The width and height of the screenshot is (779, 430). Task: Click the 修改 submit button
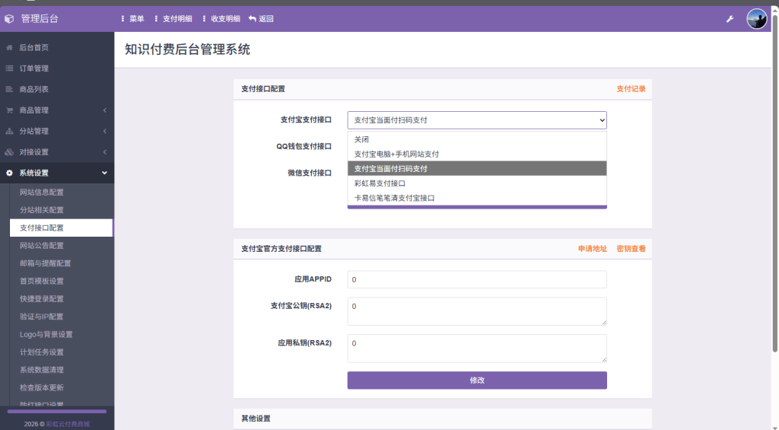[x=477, y=381]
